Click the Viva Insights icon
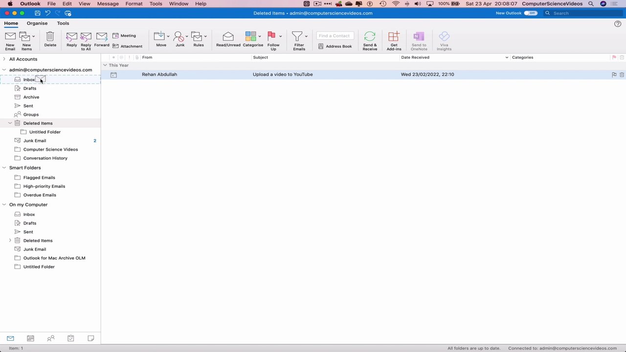This screenshot has width=626, height=352. [x=444, y=37]
